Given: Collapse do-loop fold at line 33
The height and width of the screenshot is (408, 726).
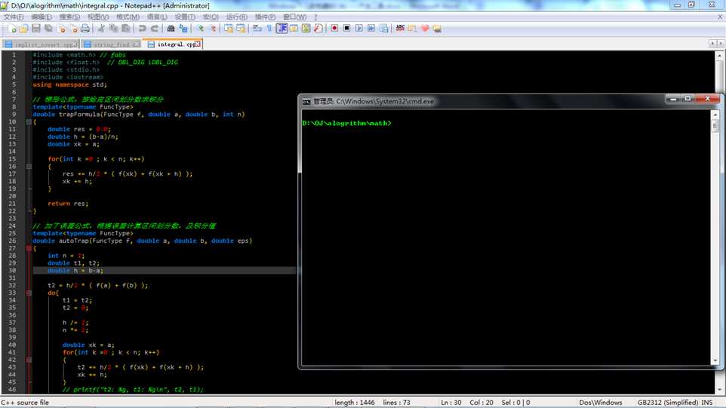Looking at the screenshot, I should (29, 293).
